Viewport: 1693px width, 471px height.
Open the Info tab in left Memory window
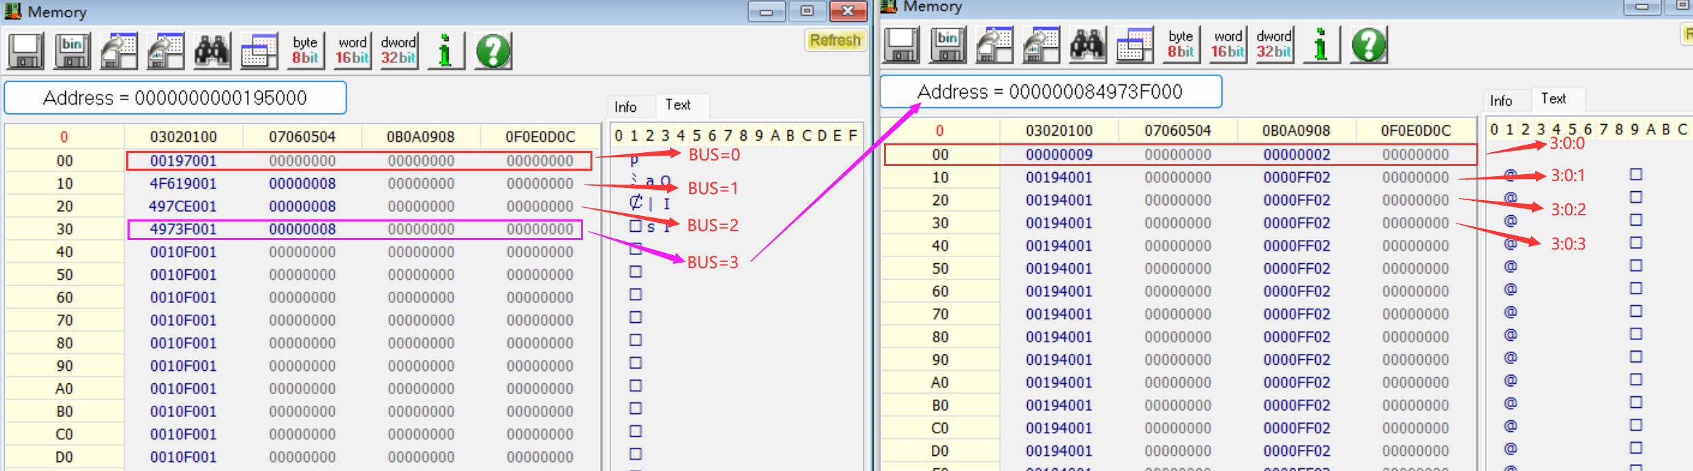[x=625, y=107]
